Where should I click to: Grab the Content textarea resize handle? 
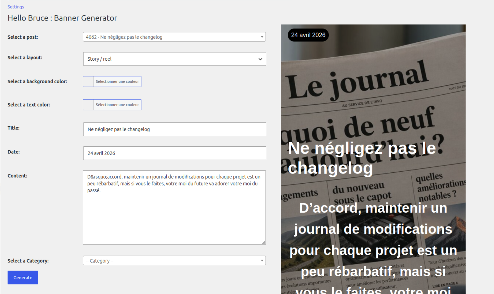[264, 242]
